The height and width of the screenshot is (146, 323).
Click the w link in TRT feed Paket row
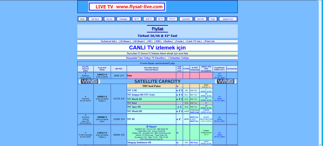pyautogui.click(x=177, y=86)
